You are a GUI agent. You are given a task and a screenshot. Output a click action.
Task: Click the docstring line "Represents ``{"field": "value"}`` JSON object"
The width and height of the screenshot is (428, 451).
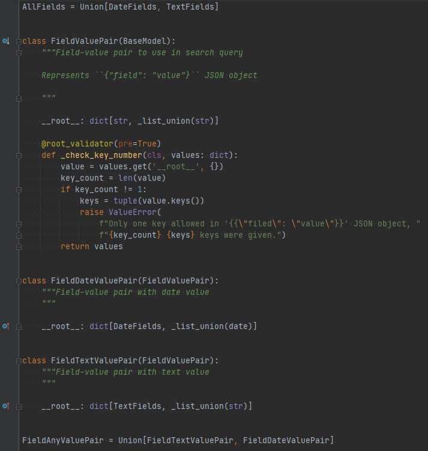pos(149,75)
